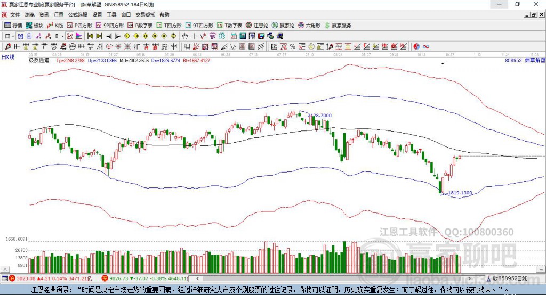This screenshot has width=546, height=295.
Task: Open the P四方形 tool
Action: [79, 26]
